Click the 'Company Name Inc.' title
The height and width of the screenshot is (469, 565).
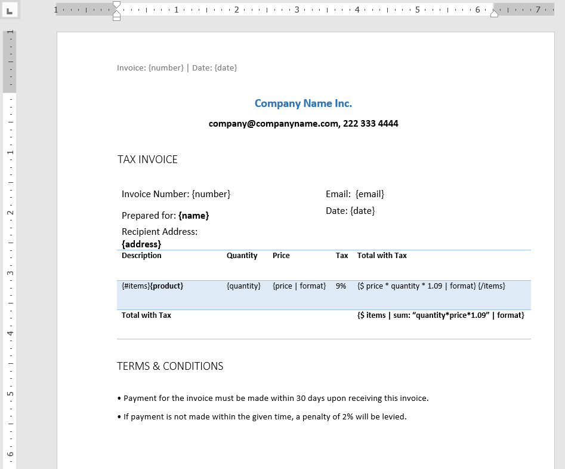pos(303,103)
